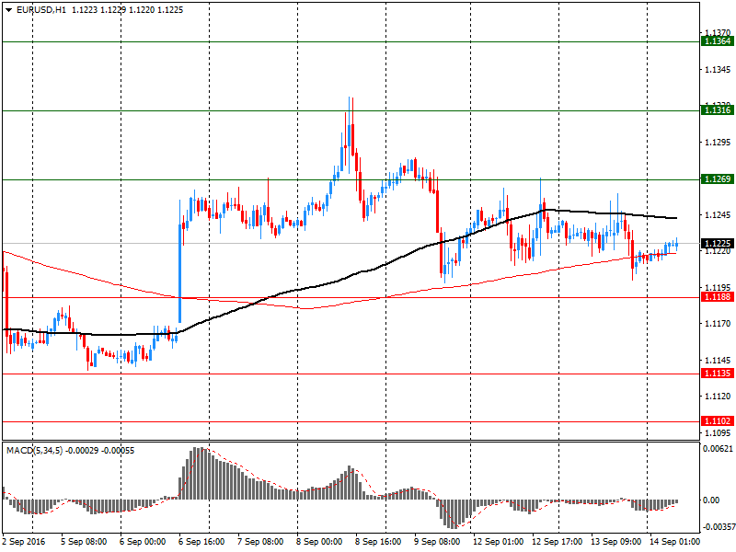Select the 1.1135 red level label

717,374
